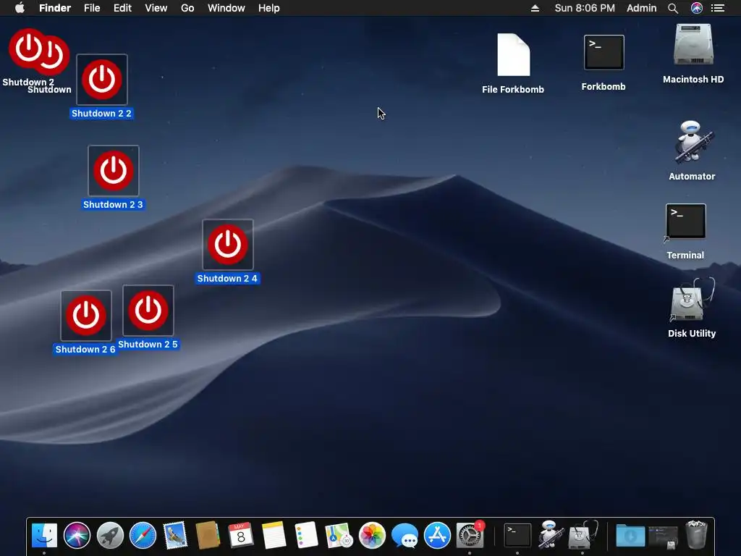
Task: Click the Sun 8:06 PM clock
Action: pos(585,8)
